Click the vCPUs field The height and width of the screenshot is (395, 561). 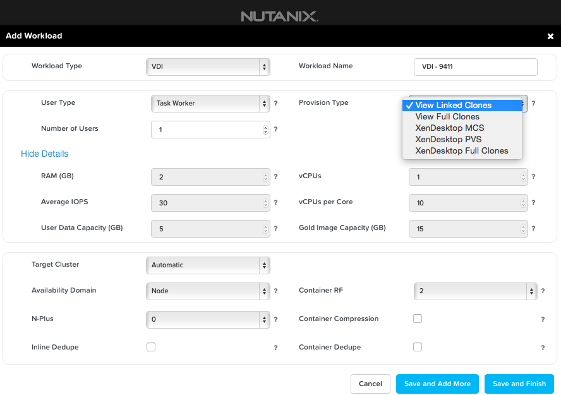468,177
